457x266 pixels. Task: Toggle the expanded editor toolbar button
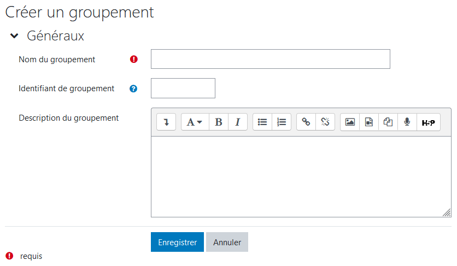click(x=166, y=122)
